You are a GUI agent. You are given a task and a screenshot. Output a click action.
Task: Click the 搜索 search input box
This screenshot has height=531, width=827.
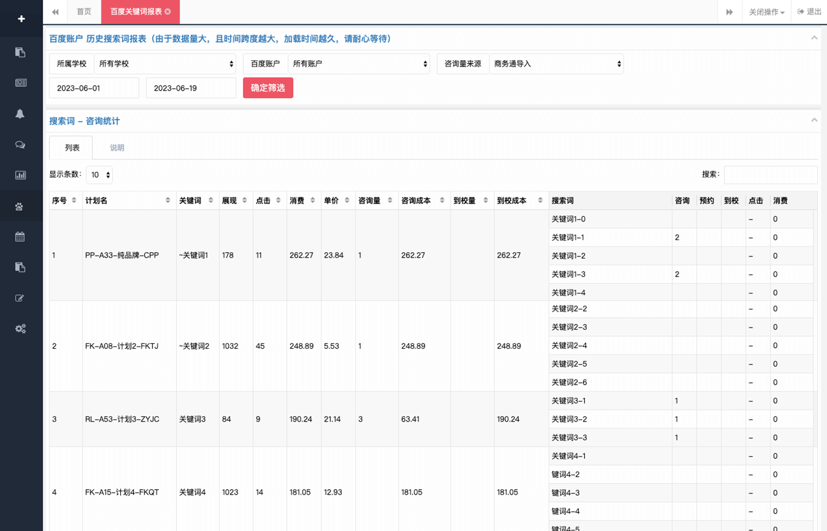click(771, 175)
